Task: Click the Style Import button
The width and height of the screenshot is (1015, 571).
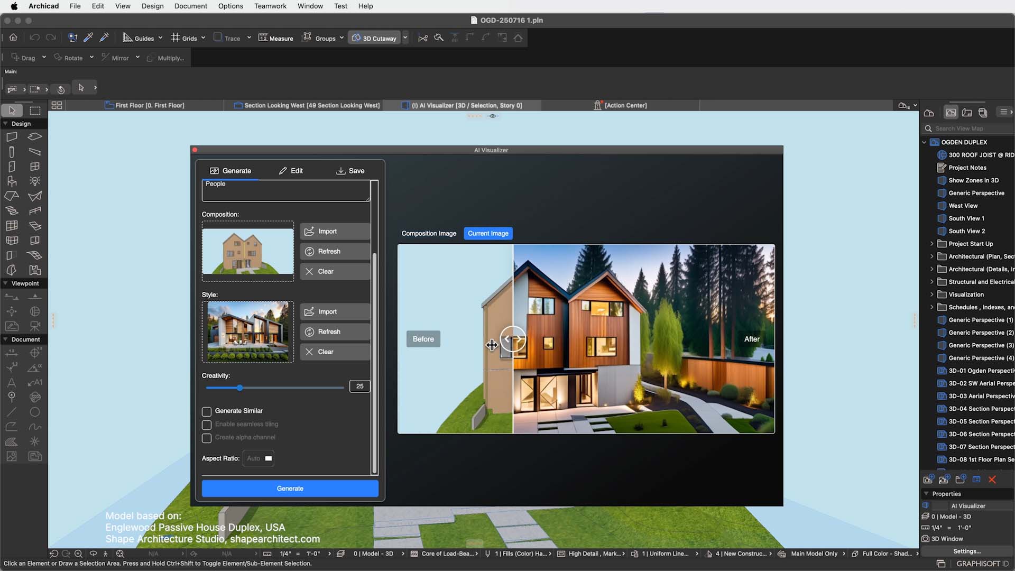Action: 335,312
